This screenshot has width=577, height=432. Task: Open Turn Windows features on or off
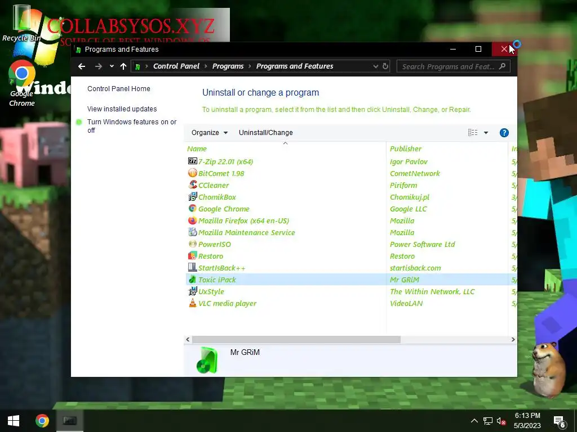[132, 126]
